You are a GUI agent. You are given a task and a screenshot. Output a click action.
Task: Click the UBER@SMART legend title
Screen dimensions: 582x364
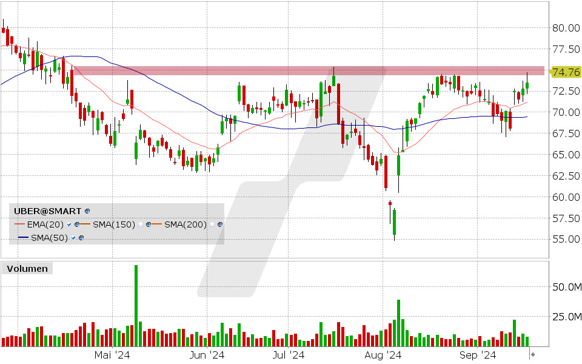[47, 211]
